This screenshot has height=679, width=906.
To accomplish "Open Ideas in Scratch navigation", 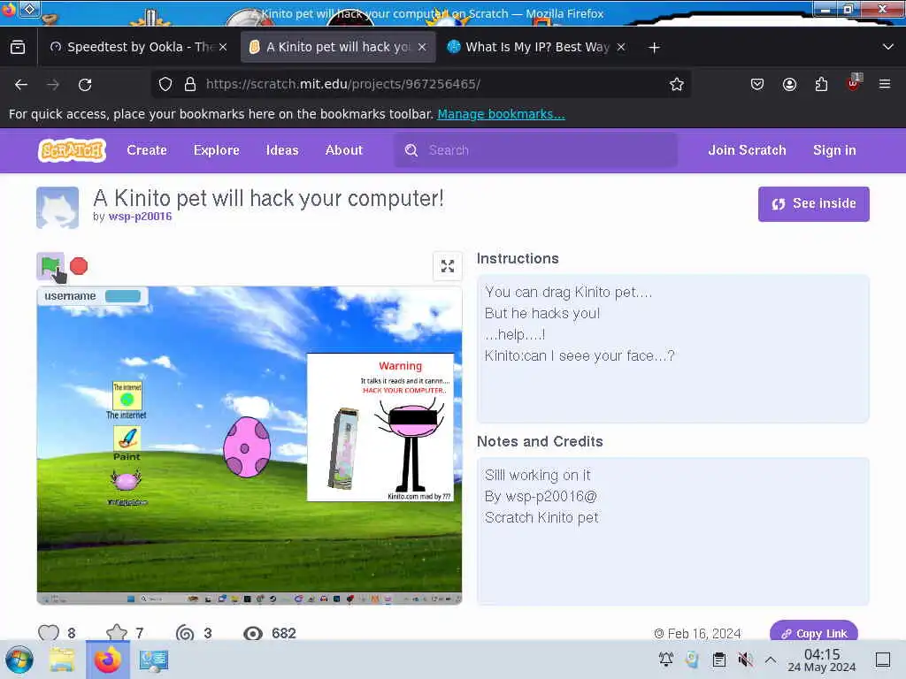I will [282, 150].
